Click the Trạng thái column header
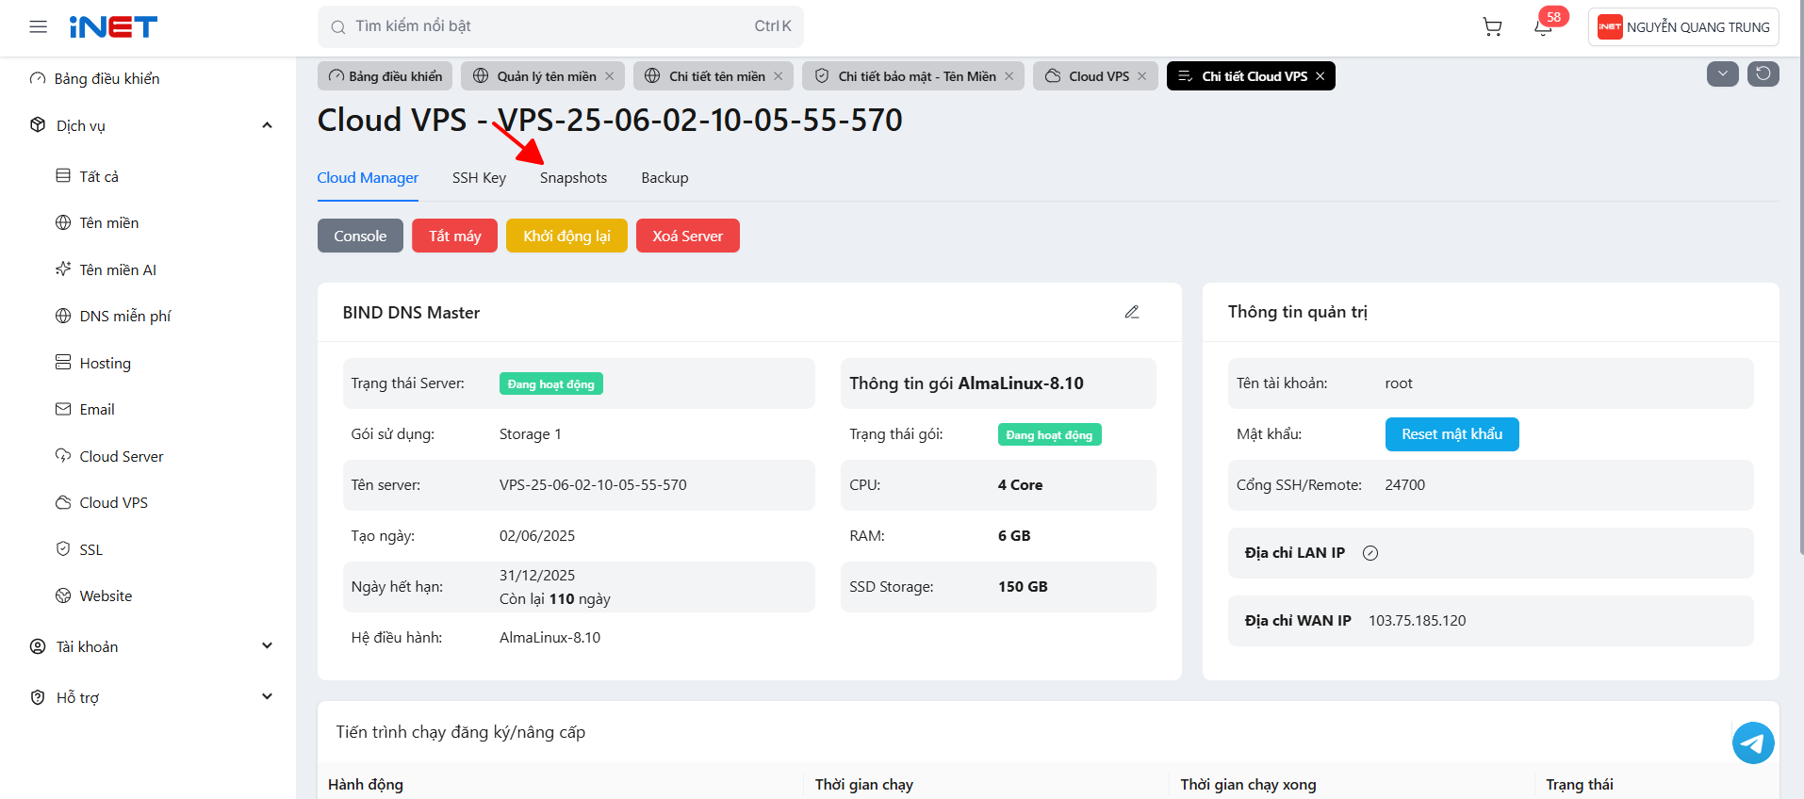Image resolution: width=1804 pixels, height=799 pixels. [1580, 785]
